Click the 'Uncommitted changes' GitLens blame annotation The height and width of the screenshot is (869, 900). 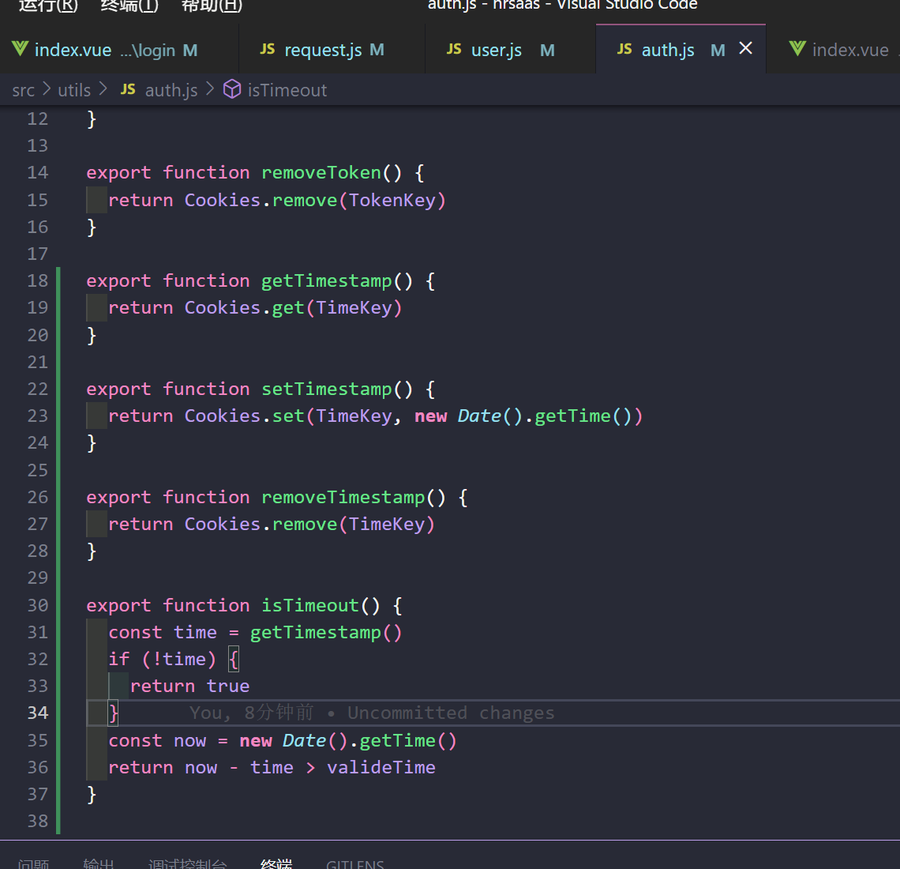(x=451, y=713)
